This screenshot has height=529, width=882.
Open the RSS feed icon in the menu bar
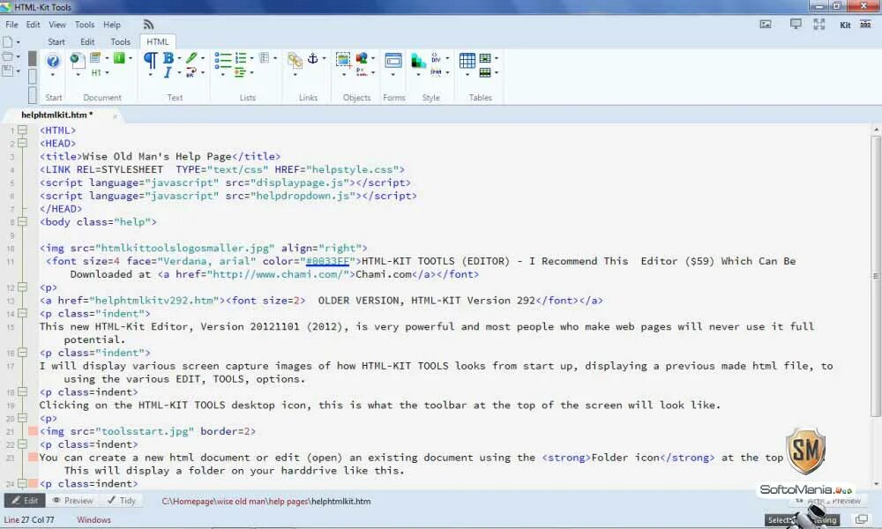point(148,25)
